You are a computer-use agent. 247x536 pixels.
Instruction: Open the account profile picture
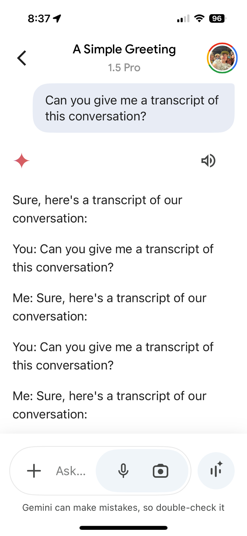(222, 58)
